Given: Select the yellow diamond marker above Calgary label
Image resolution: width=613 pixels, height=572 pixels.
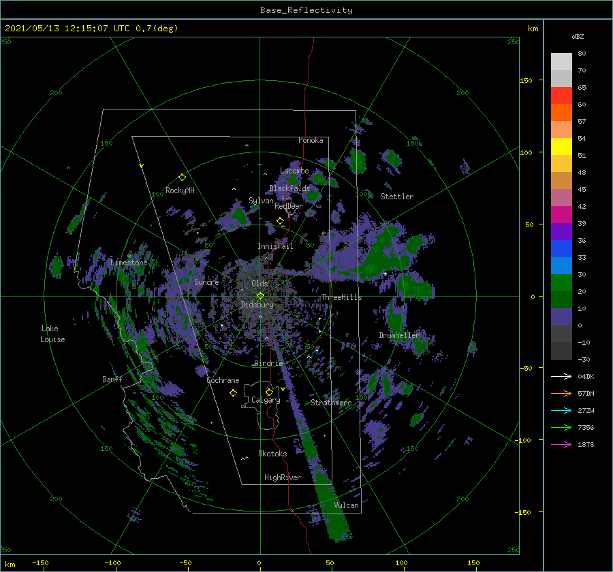Looking at the screenshot, I should 269,392.
